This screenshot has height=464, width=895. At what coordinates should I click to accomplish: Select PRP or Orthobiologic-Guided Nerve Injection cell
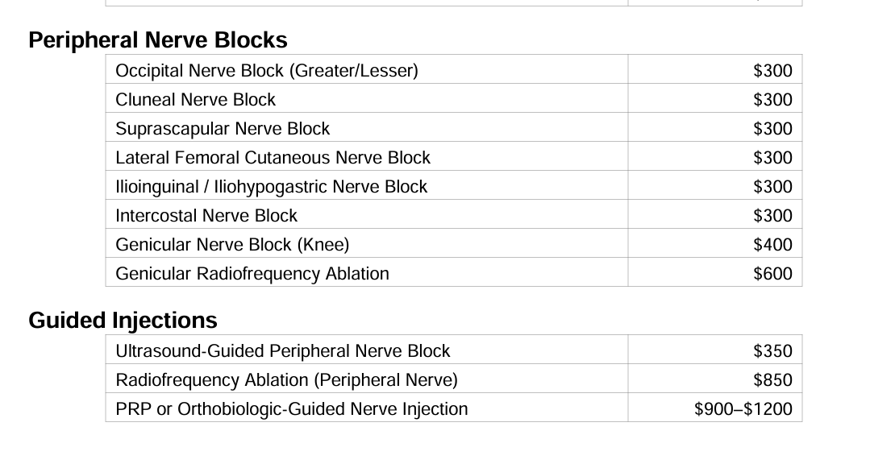coord(292,409)
